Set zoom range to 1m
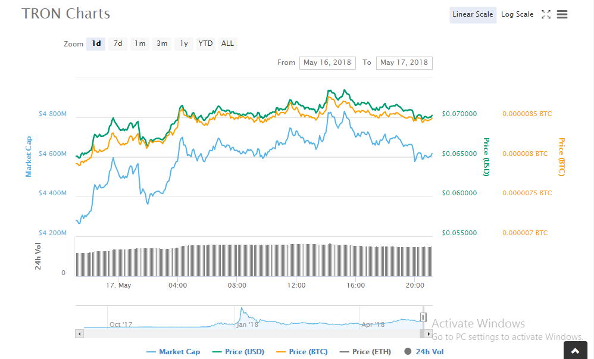The height and width of the screenshot is (359, 594). pyautogui.click(x=140, y=43)
